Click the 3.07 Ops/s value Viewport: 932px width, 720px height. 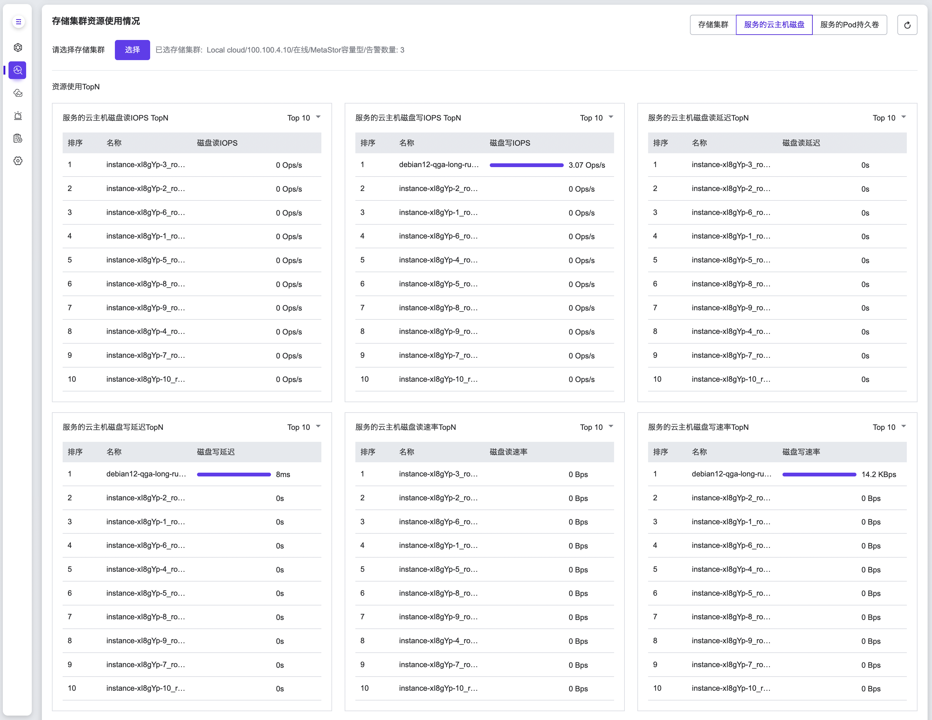coord(586,165)
